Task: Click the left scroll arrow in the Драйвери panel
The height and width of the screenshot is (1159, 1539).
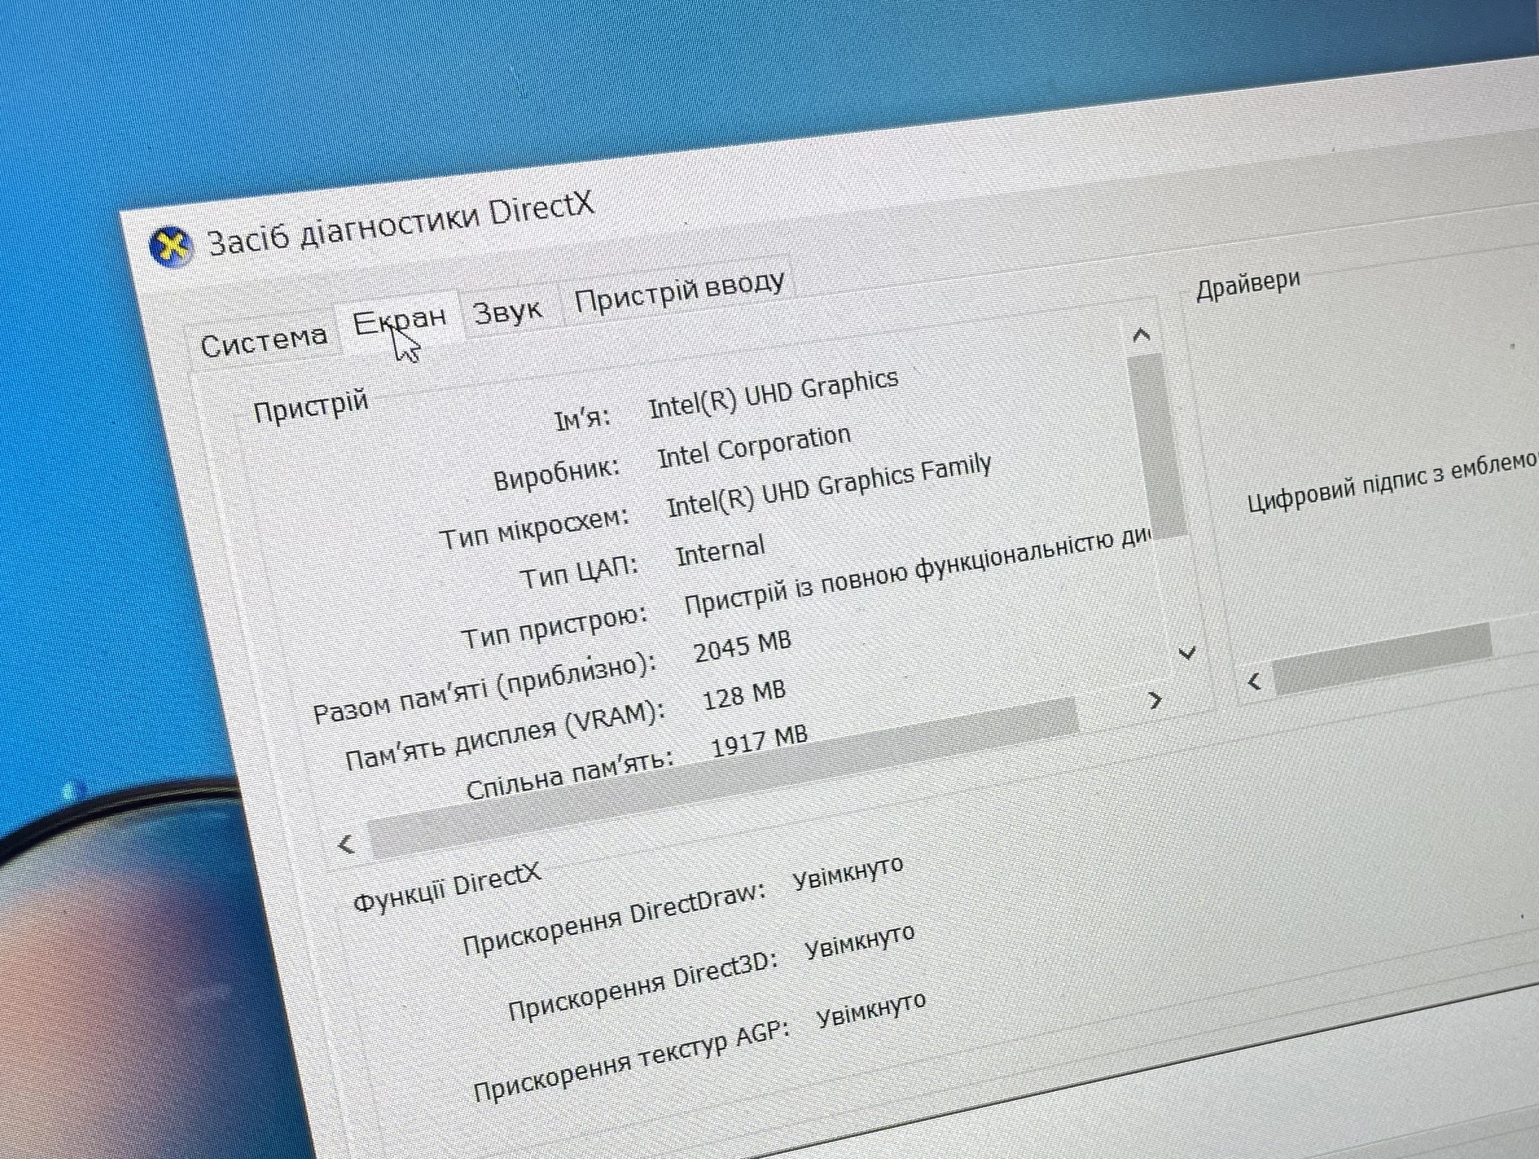Action: tap(1255, 682)
